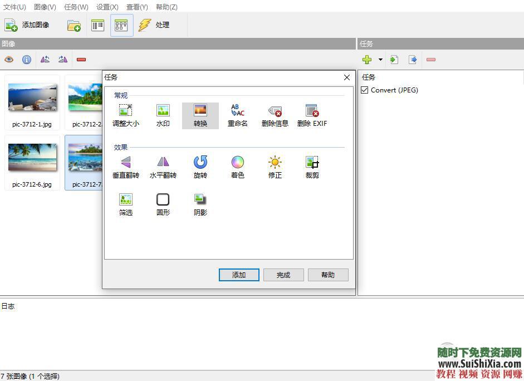Image resolution: width=524 pixels, height=381 pixels.
Task: Open the 设置(X) settings menu
Action: (x=107, y=7)
